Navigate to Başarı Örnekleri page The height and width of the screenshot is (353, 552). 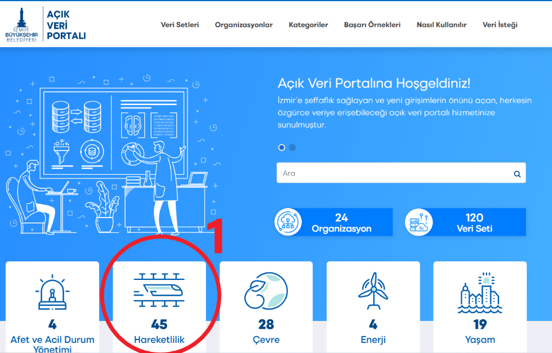(x=372, y=25)
